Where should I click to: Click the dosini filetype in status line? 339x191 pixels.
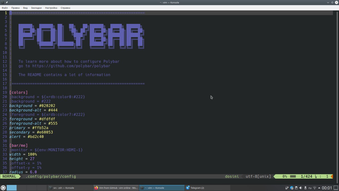[x=232, y=176]
